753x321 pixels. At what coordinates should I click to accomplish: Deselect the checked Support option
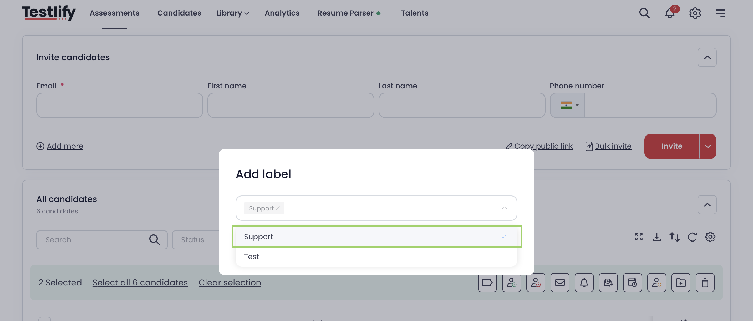click(x=376, y=237)
